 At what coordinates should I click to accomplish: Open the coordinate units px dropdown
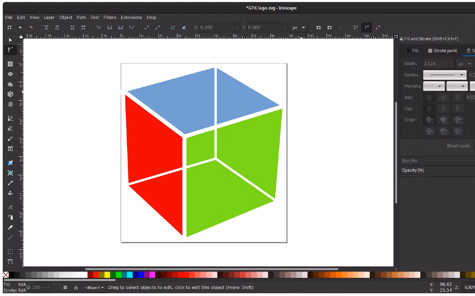tap(299, 28)
